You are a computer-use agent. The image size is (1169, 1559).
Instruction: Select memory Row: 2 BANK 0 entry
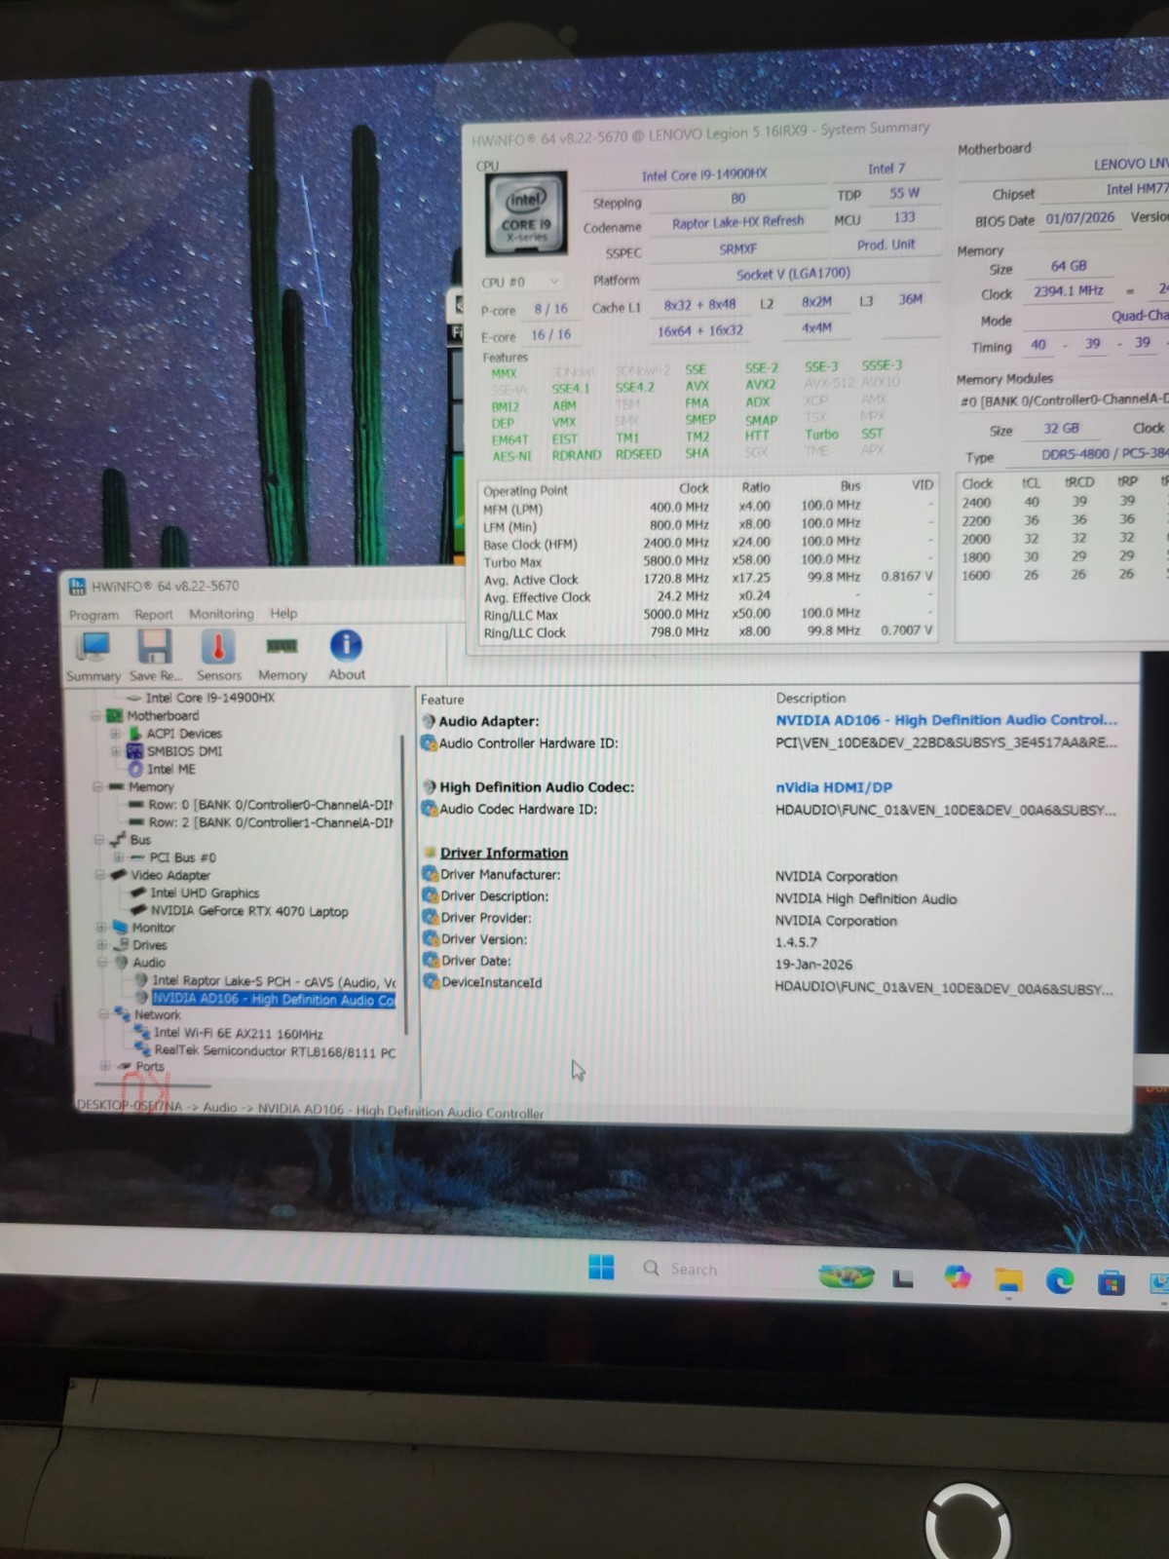point(270,822)
